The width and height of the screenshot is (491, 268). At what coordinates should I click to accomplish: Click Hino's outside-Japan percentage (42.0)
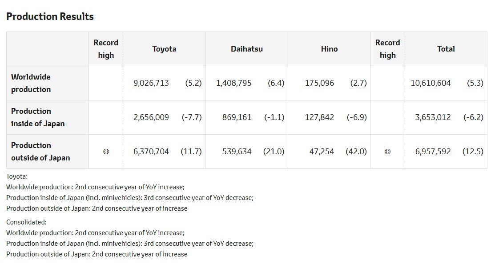(x=356, y=152)
